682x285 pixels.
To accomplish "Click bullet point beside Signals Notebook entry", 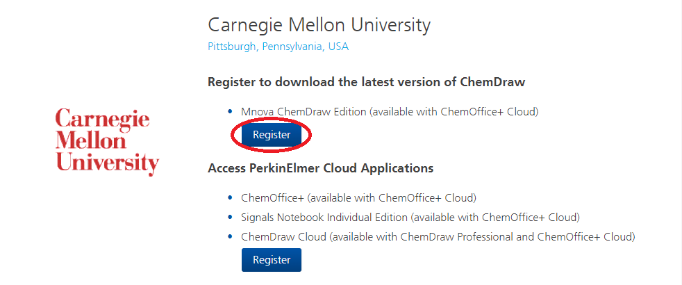I will click(x=231, y=217).
